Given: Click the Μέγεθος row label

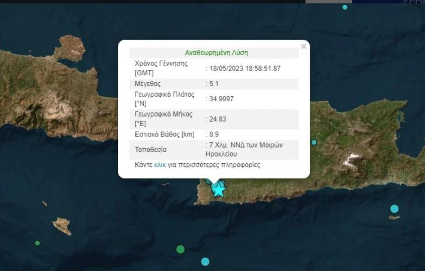Looking at the screenshot, I should 148,84.
